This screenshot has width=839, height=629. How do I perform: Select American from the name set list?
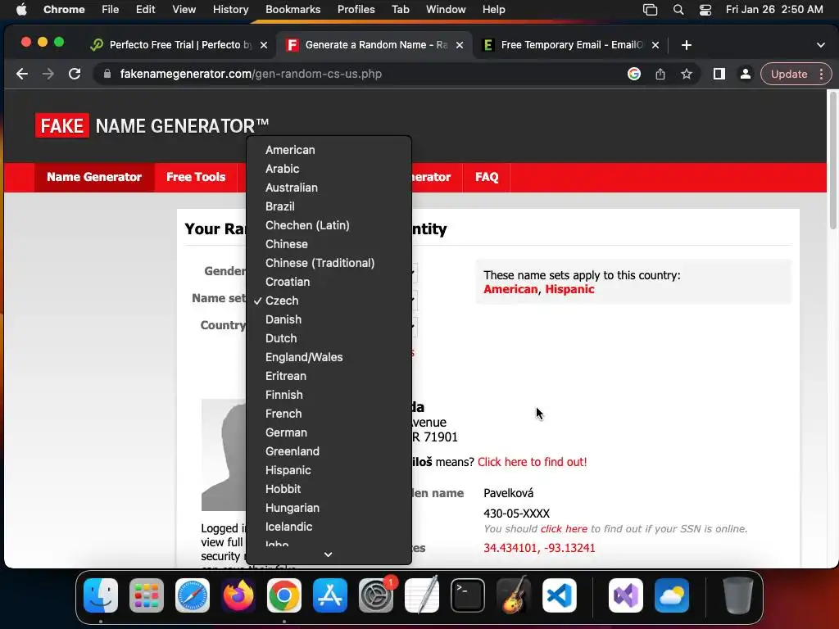pos(329,150)
